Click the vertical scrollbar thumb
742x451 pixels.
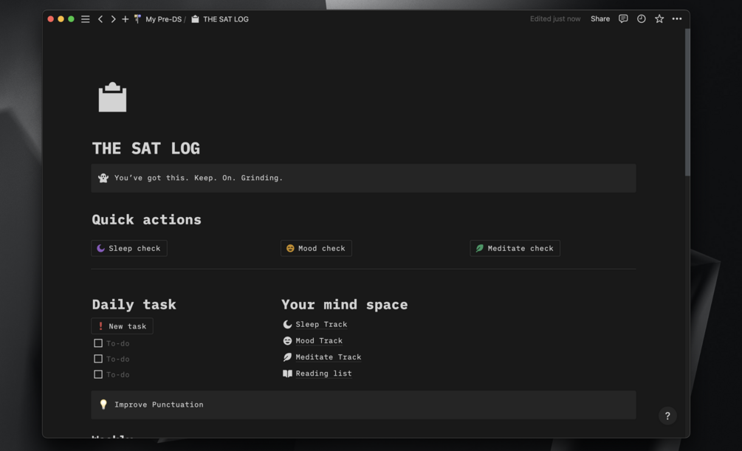pos(687,102)
